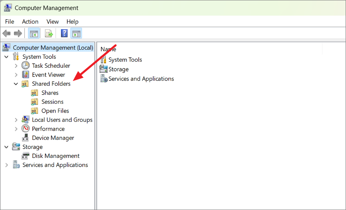The width and height of the screenshot is (346, 210).
Task: Collapse the System Tools tree node
Action: pos(6,57)
